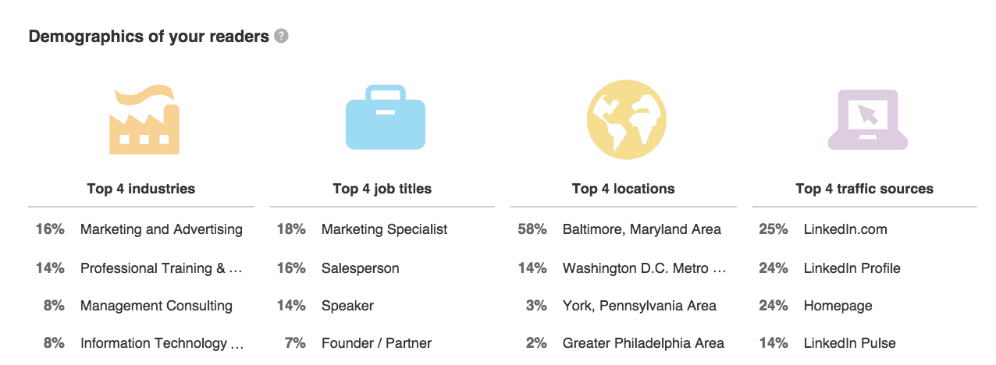Click the purple laptop traffic sources icon

[868, 119]
